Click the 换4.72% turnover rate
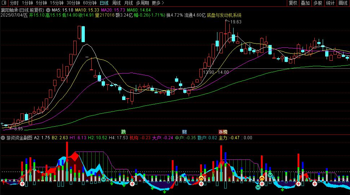 (x=175, y=15)
